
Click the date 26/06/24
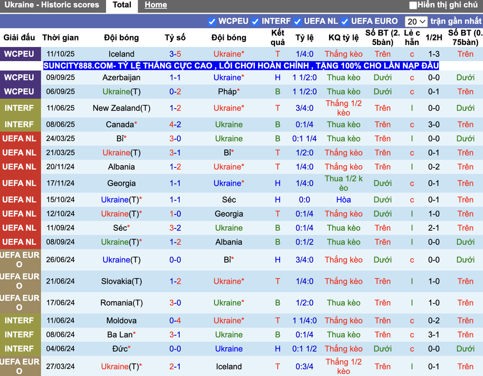(x=61, y=260)
